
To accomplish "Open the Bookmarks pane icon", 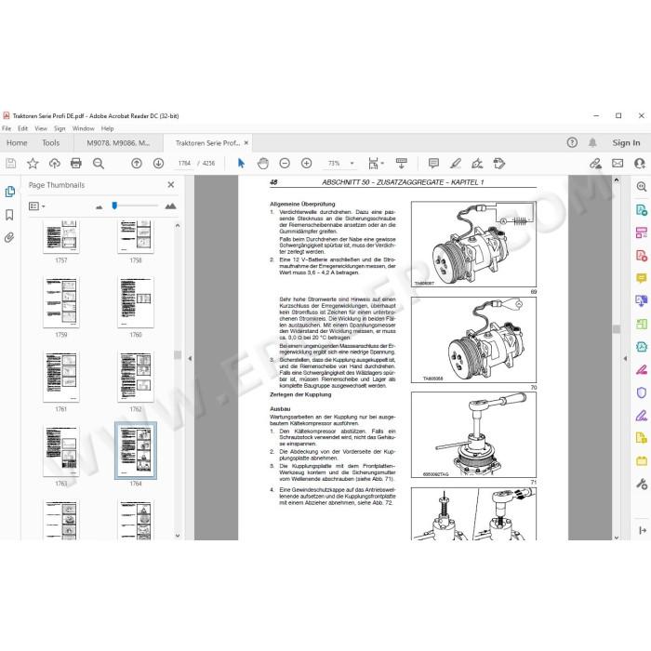I will point(9,215).
